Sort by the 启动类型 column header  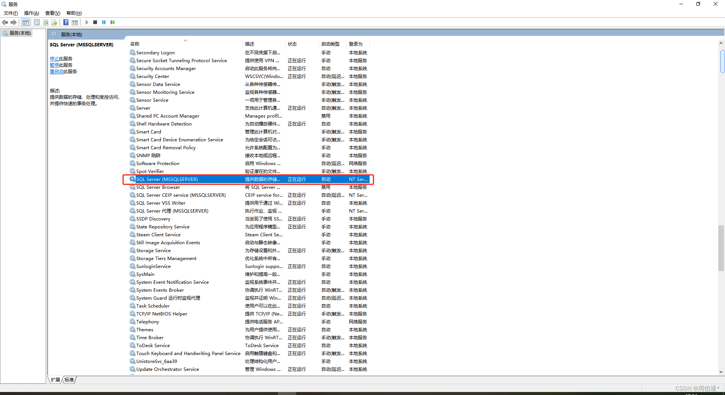[333, 44]
